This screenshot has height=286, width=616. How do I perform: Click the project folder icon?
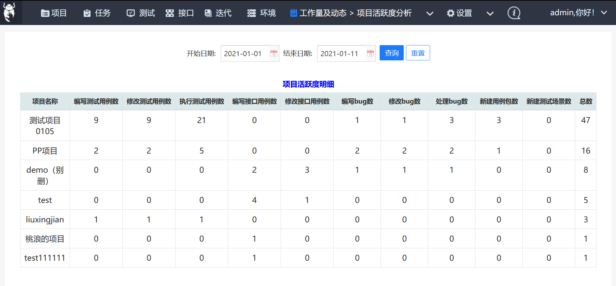coord(45,13)
